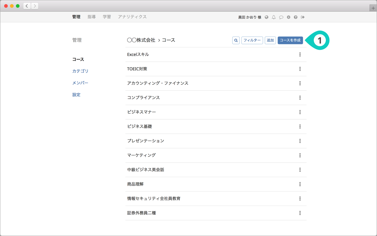Click the magnifying glass search button
377x236 pixels.
(236, 40)
